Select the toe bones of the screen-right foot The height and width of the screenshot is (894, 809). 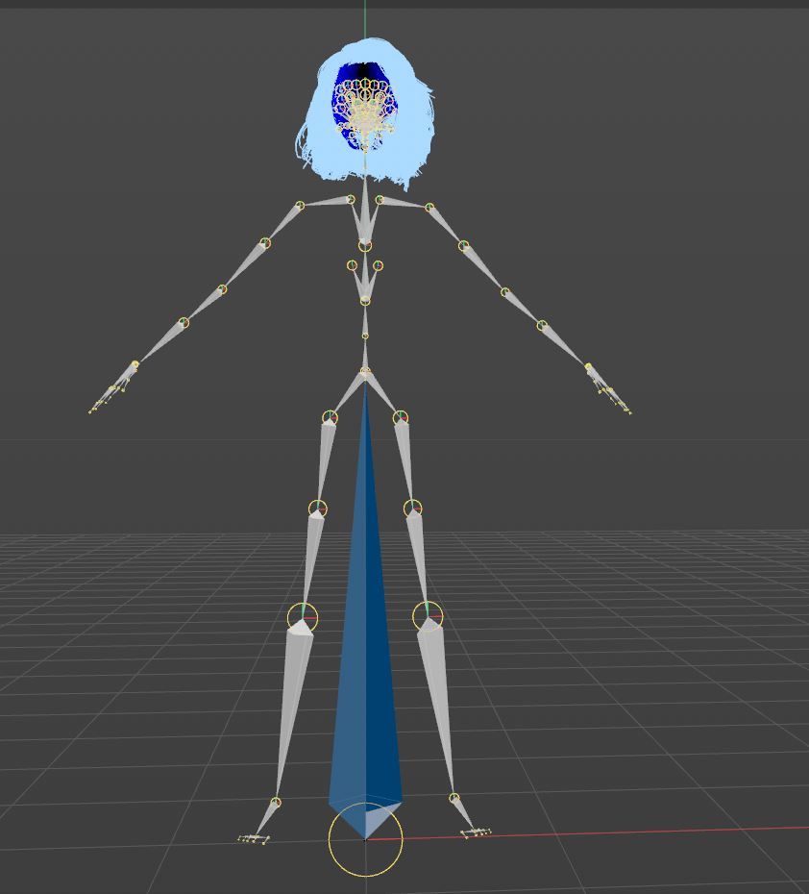pos(476,832)
